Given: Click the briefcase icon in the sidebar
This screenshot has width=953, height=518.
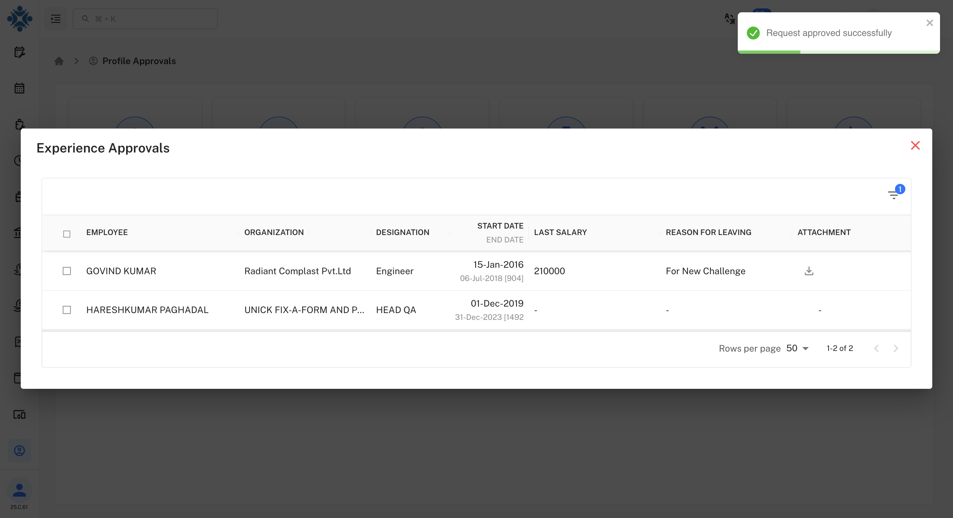Looking at the screenshot, I should (x=19, y=197).
